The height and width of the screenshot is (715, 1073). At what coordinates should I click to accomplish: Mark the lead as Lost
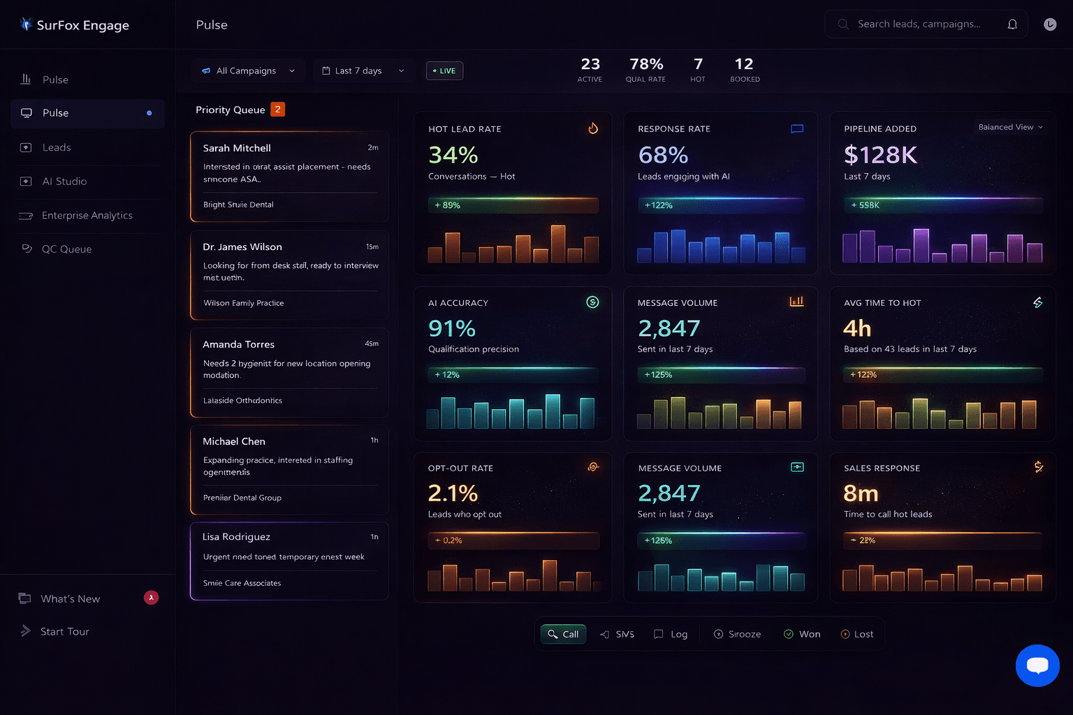[857, 634]
